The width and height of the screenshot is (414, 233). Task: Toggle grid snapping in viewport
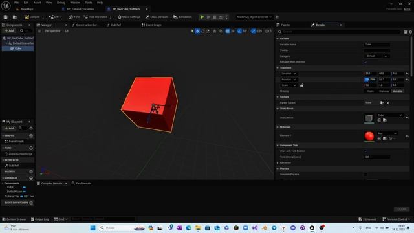point(227,31)
